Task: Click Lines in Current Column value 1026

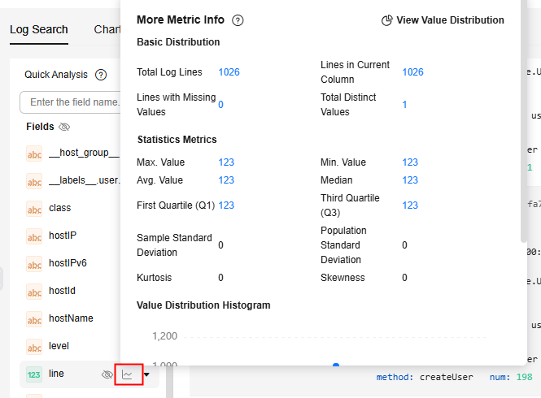Action: [x=412, y=72]
